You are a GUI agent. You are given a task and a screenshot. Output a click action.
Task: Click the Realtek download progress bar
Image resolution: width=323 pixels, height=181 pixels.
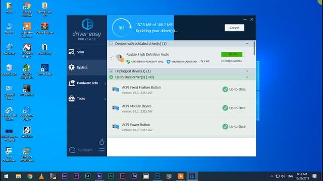point(233,54)
